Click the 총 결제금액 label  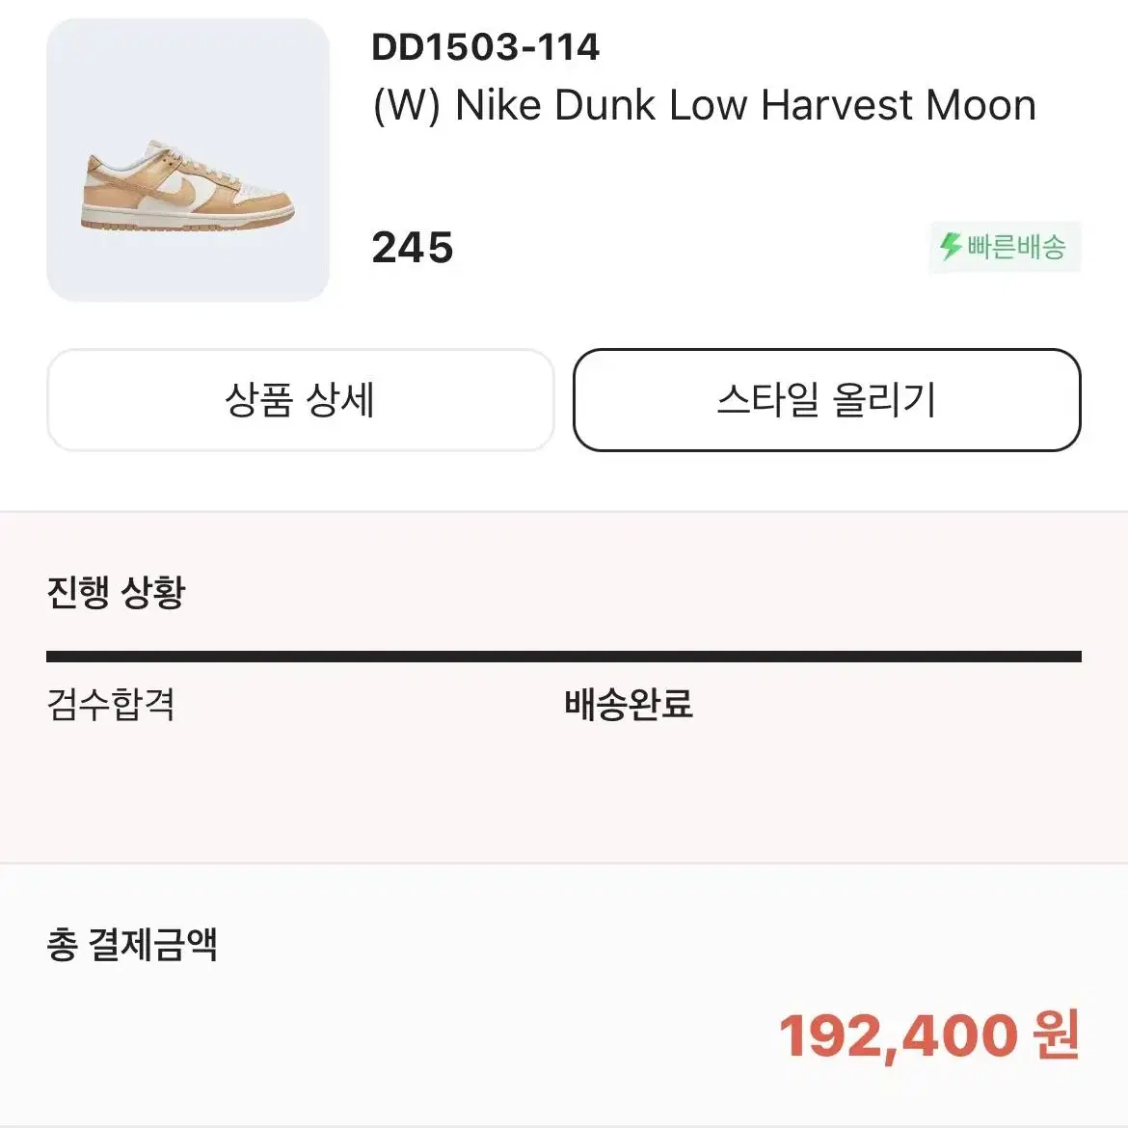tap(132, 945)
